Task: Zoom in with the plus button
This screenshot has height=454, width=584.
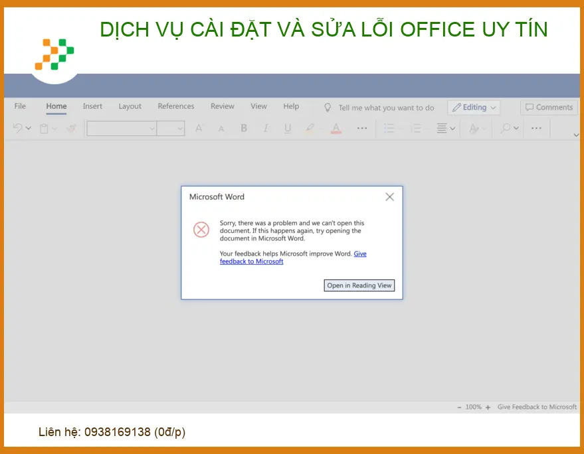Action: (488, 408)
